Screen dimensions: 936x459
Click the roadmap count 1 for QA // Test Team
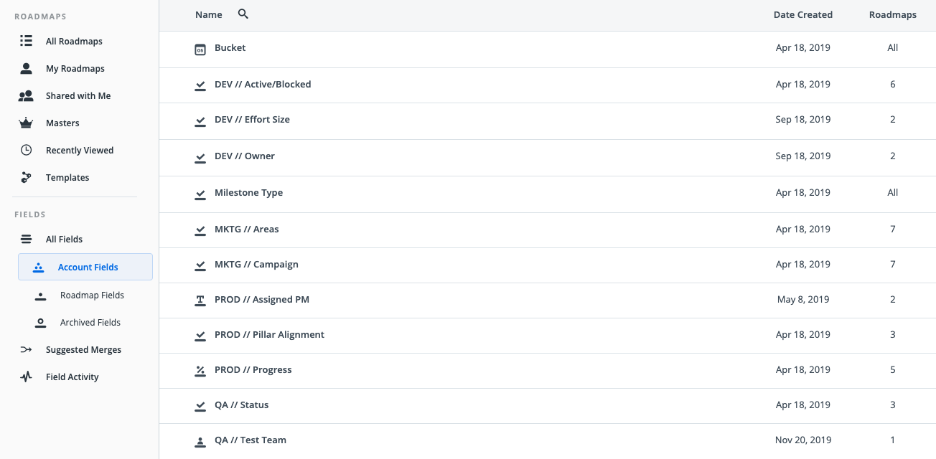(x=893, y=440)
